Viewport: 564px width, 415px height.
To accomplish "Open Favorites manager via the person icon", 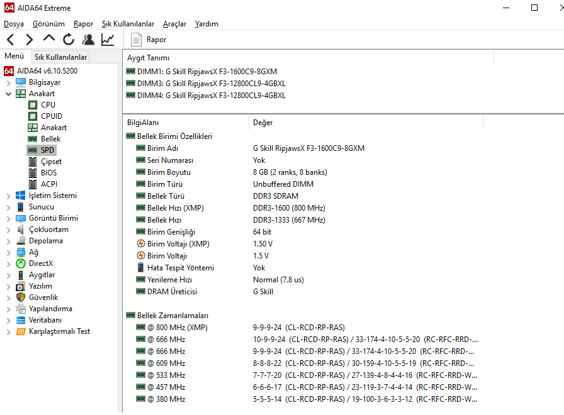I will [88, 40].
